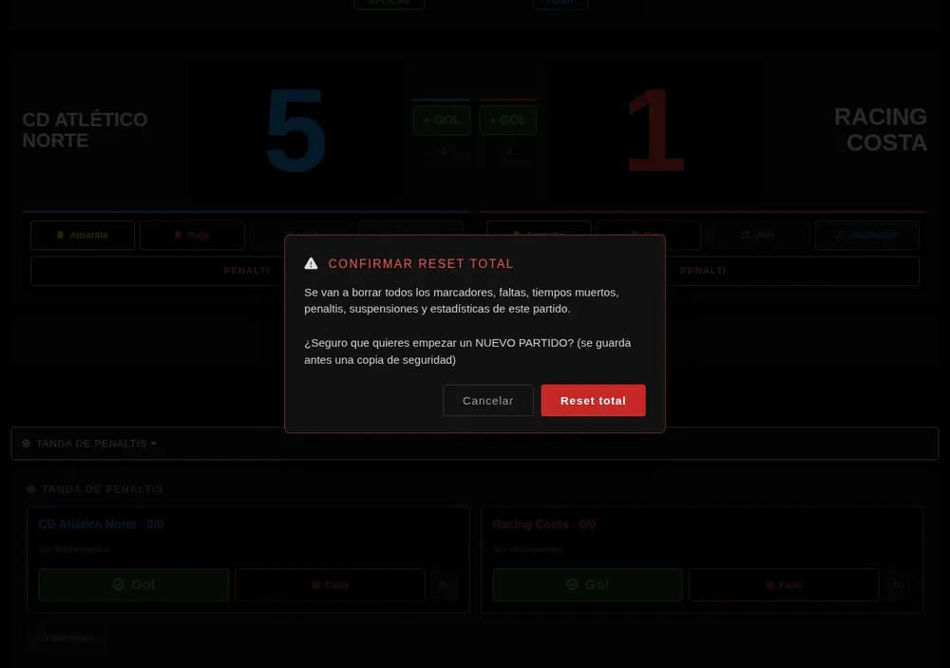Image resolution: width=950 pixels, height=668 pixels.
Task: Open VAR review for Racing Costa
Action: 757,235
